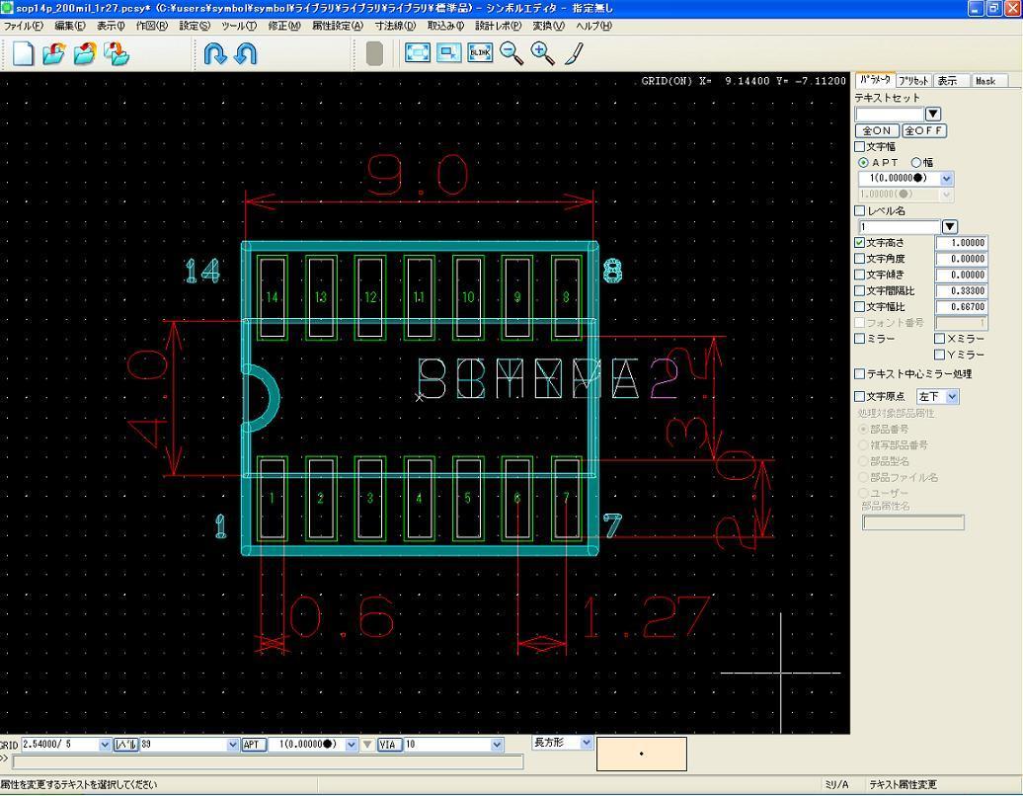The image size is (1023, 796).
Task: Open the APT 1(0.00000●) dropdown in panel
Action: click(946, 178)
